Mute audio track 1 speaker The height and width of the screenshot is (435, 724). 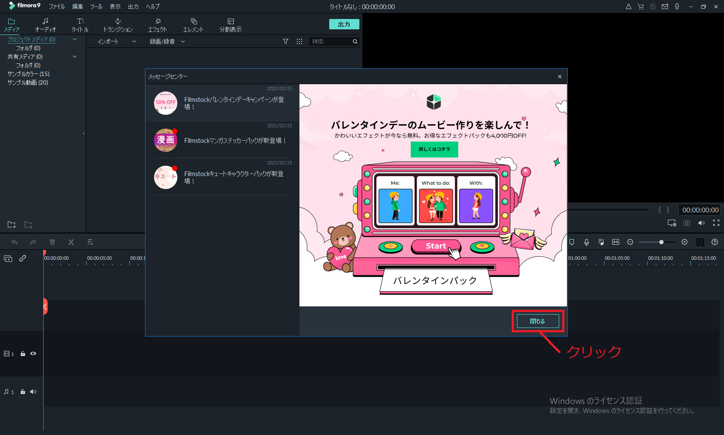(33, 392)
